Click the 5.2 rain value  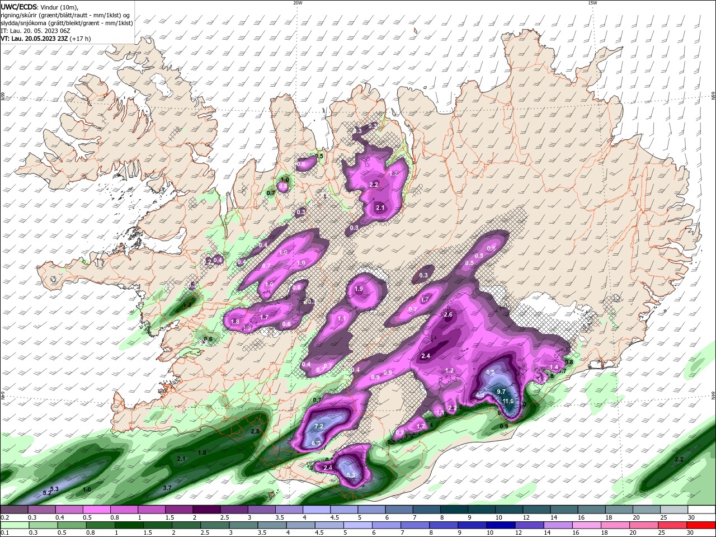coord(47,493)
